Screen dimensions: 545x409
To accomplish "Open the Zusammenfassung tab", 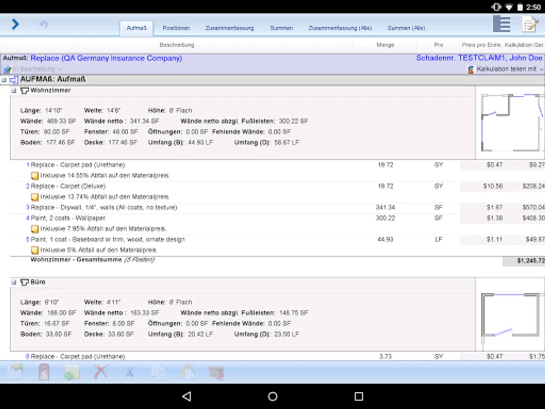I will 229,28.
